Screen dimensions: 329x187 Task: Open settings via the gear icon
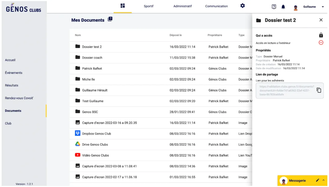(x=243, y=6)
